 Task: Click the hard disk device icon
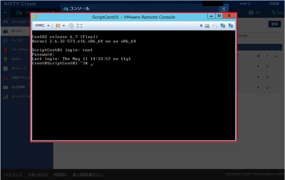tap(207, 26)
